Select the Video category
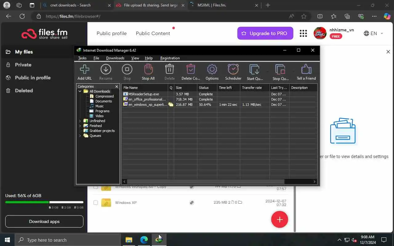The height and width of the screenshot is (246, 394). [99, 116]
